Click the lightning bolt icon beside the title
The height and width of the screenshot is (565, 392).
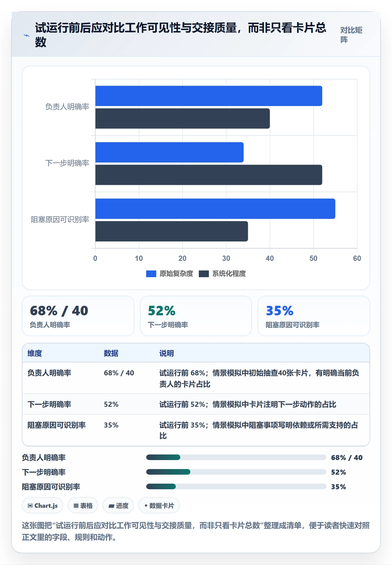tap(26, 35)
